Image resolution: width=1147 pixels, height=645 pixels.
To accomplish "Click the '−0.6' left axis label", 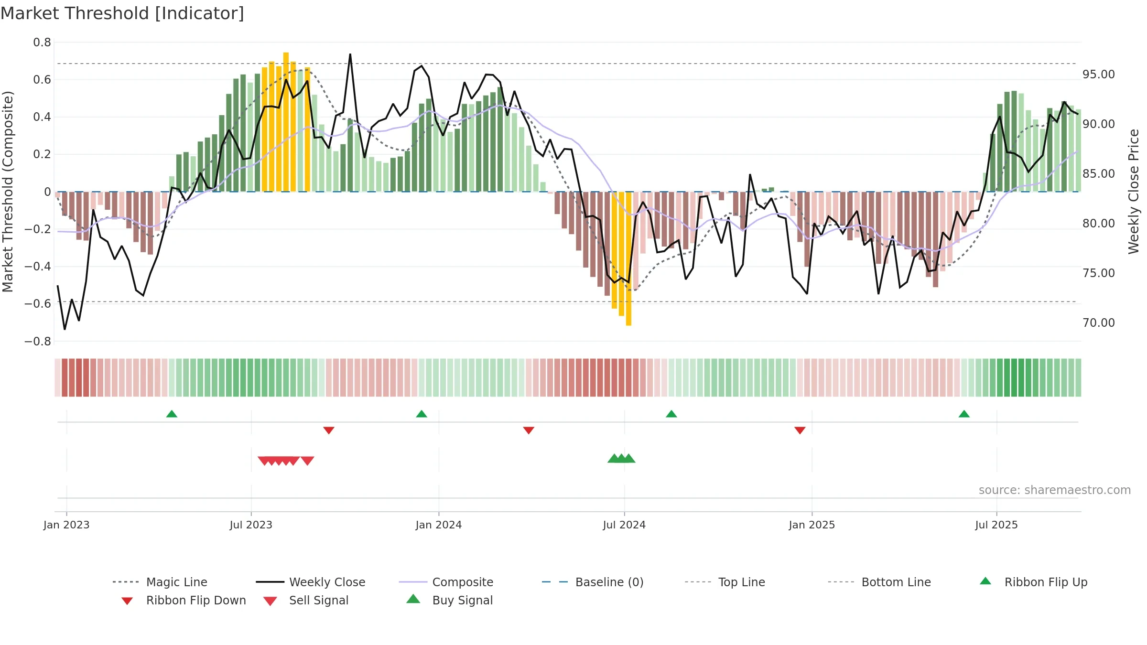I will click(x=38, y=304).
